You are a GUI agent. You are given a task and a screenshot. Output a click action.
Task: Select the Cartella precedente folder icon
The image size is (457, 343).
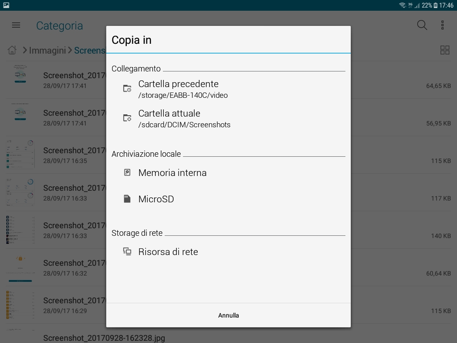click(127, 88)
